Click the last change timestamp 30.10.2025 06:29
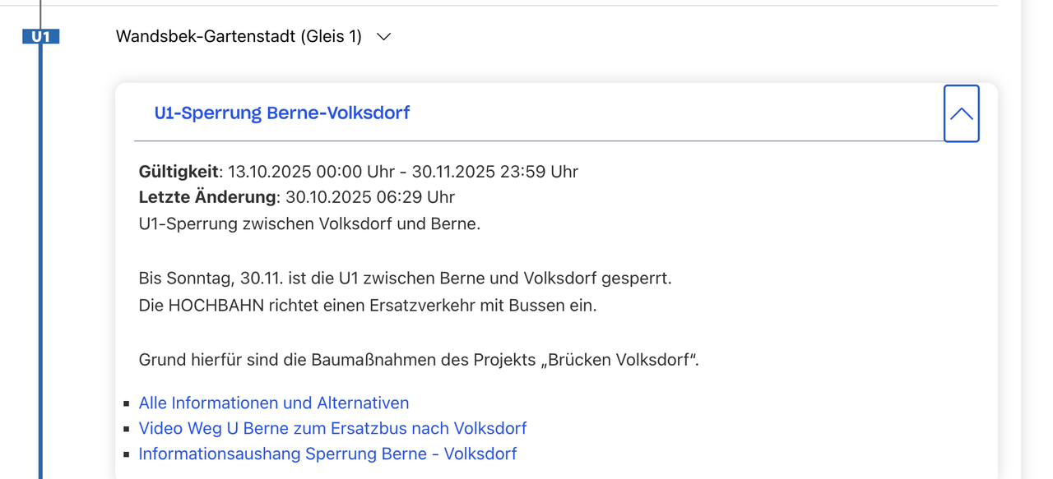The width and height of the screenshot is (1053, 479). point(370,197)
